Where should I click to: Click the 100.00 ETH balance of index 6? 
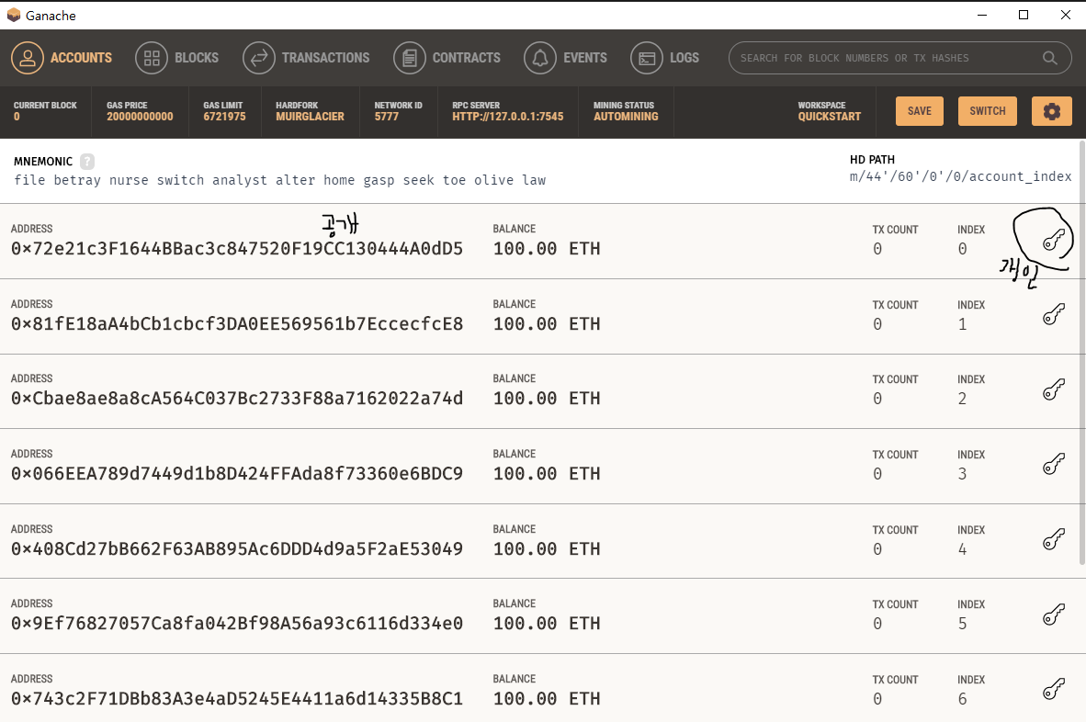point(547,698)
